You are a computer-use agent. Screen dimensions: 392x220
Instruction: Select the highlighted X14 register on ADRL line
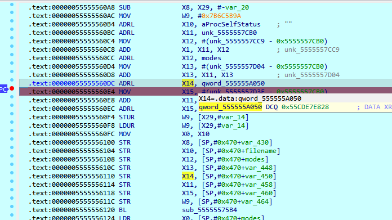click(x=188, y=83)
